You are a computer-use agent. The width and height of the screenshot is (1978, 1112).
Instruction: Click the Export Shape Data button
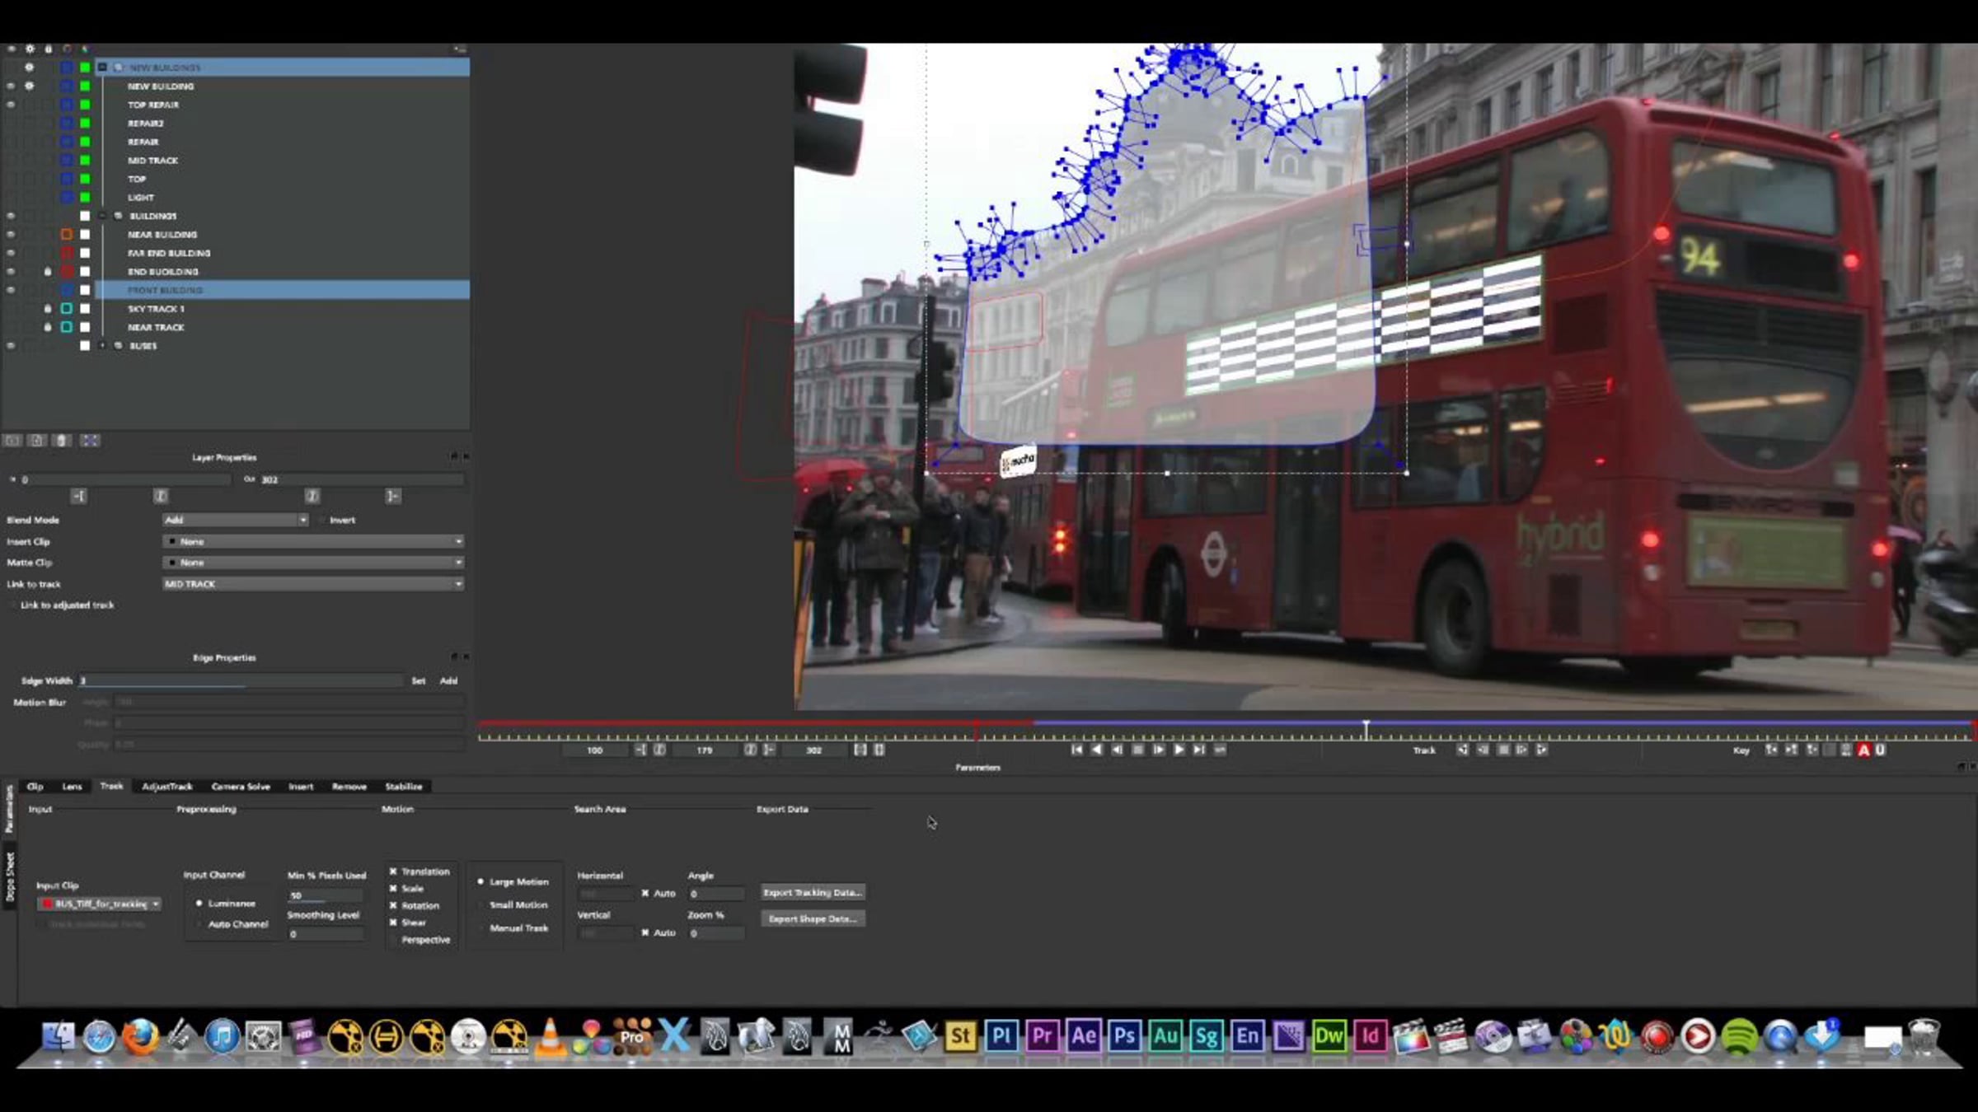813,918
